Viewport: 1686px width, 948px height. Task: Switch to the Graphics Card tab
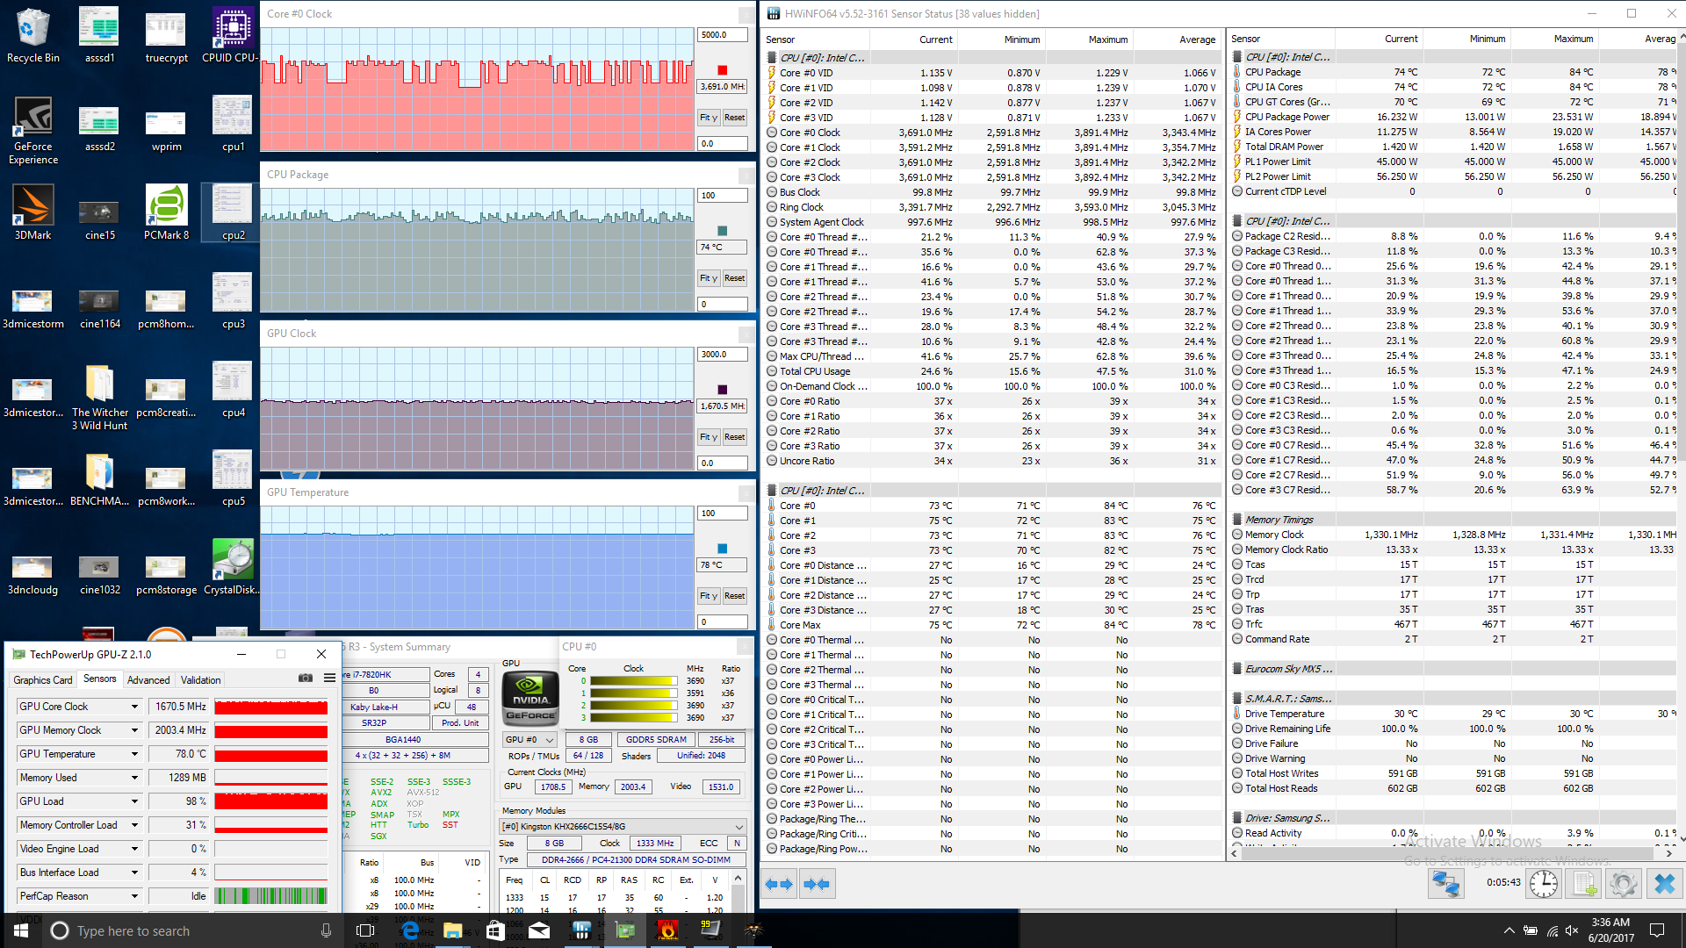click(42, 680)
